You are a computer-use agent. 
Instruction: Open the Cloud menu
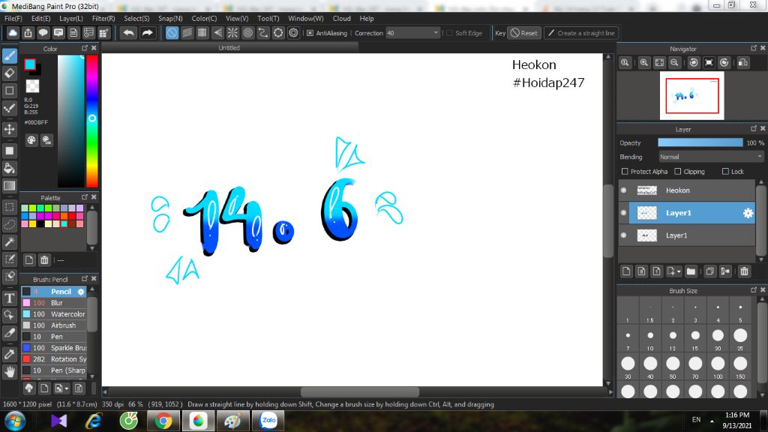(341, 18)
